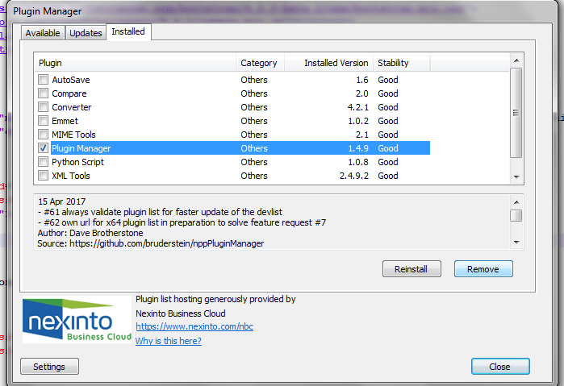The width and height of the screenshot is (564, 386).
Task: Select the AutoSave plugin row
Action: [234, 80]
